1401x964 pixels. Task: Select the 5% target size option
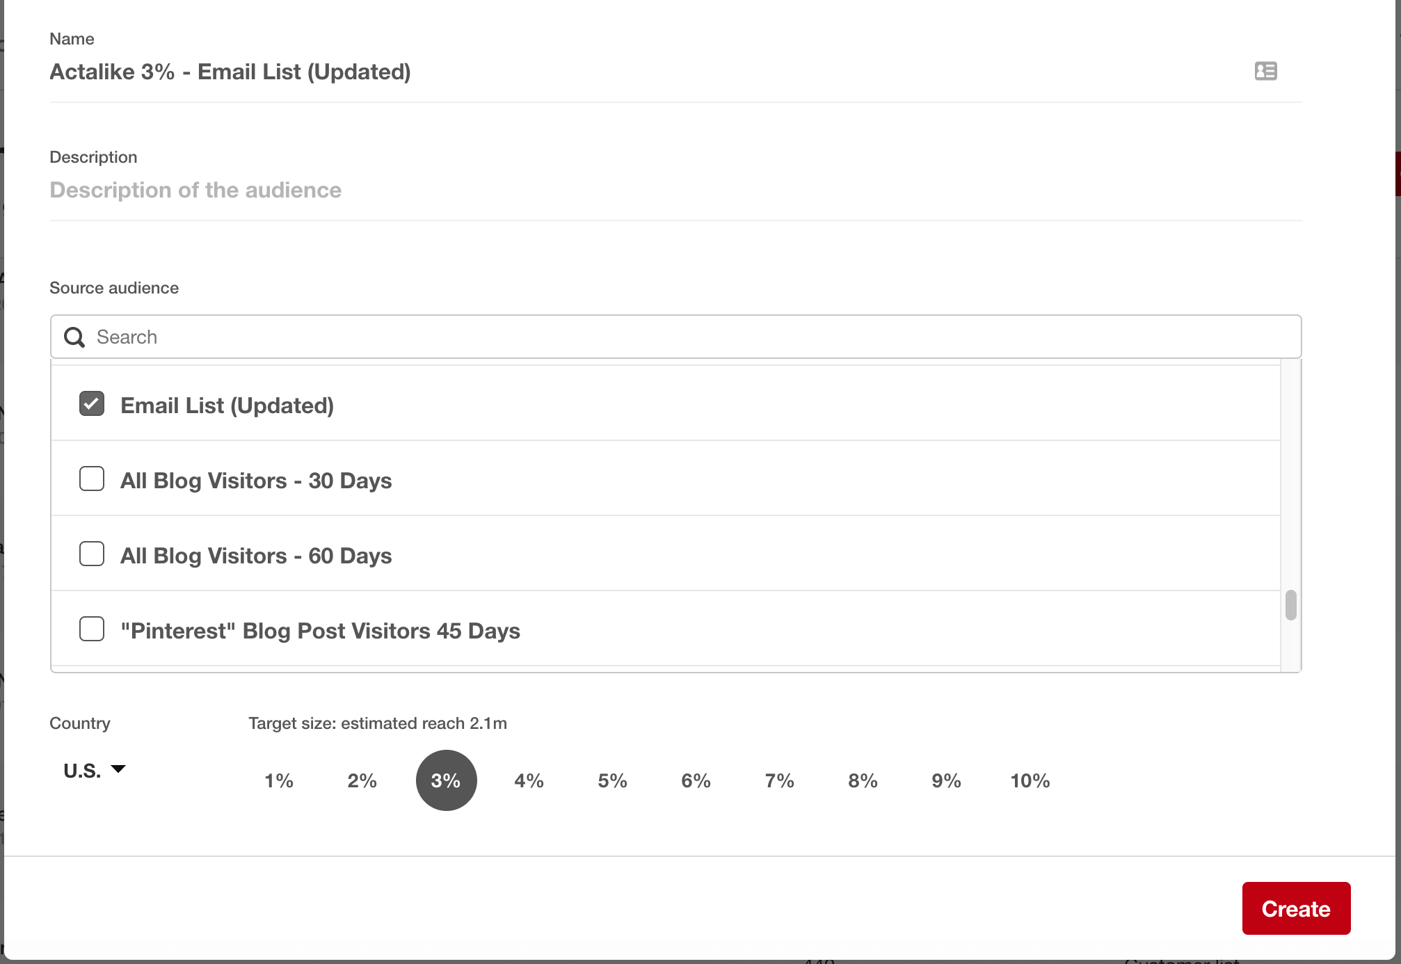coord(613,780)
